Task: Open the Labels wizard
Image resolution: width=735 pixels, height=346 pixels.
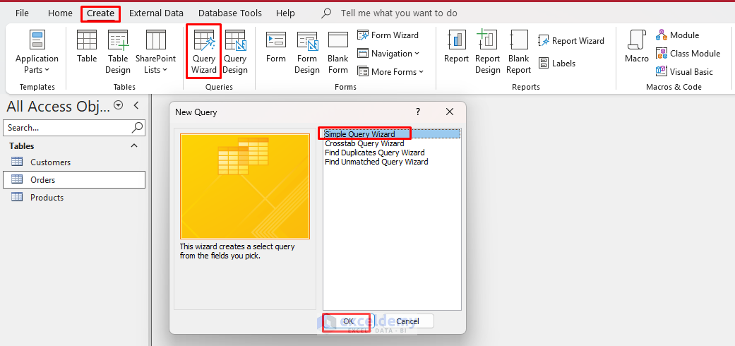Action: [x=556, y=64]
